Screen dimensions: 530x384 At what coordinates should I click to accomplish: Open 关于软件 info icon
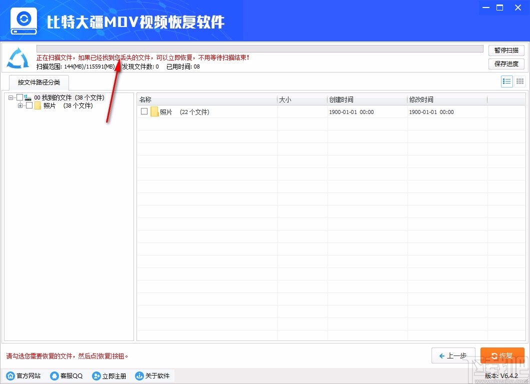coord(139,375)
